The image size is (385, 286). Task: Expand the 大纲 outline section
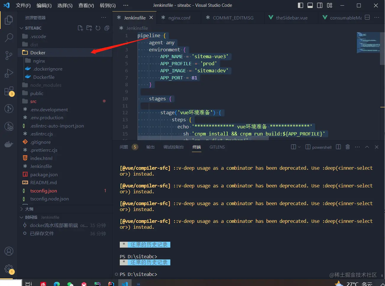click(x=65, y=209)
